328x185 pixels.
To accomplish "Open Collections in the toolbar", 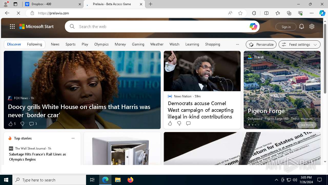I will click(289, 13).
